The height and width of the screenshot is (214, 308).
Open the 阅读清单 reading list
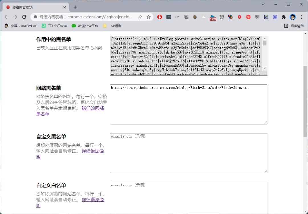coord(294,26)
